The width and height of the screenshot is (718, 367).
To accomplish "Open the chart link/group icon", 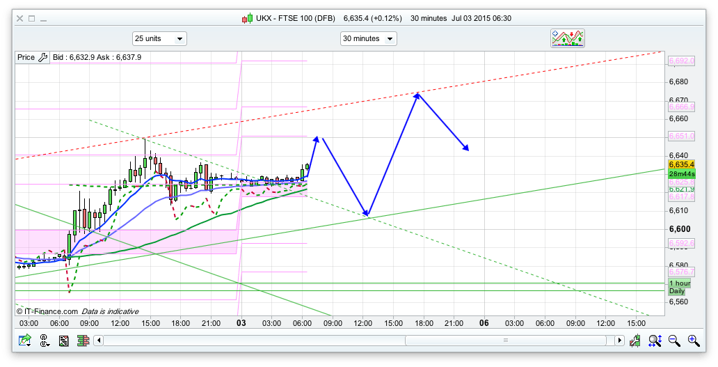I will 44,341.
